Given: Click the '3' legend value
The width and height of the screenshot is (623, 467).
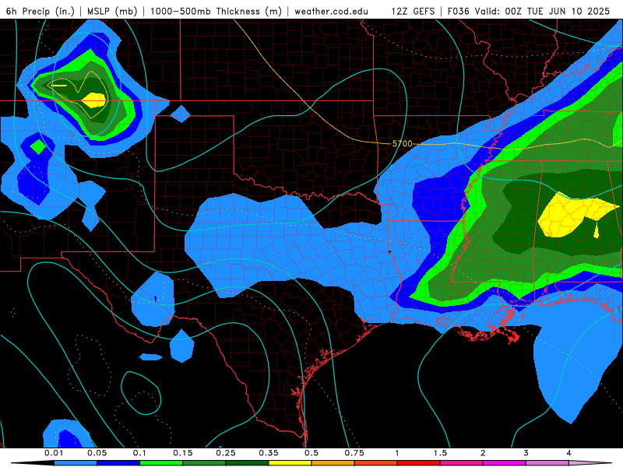Looking at the screenshot, I should [526, 453].
